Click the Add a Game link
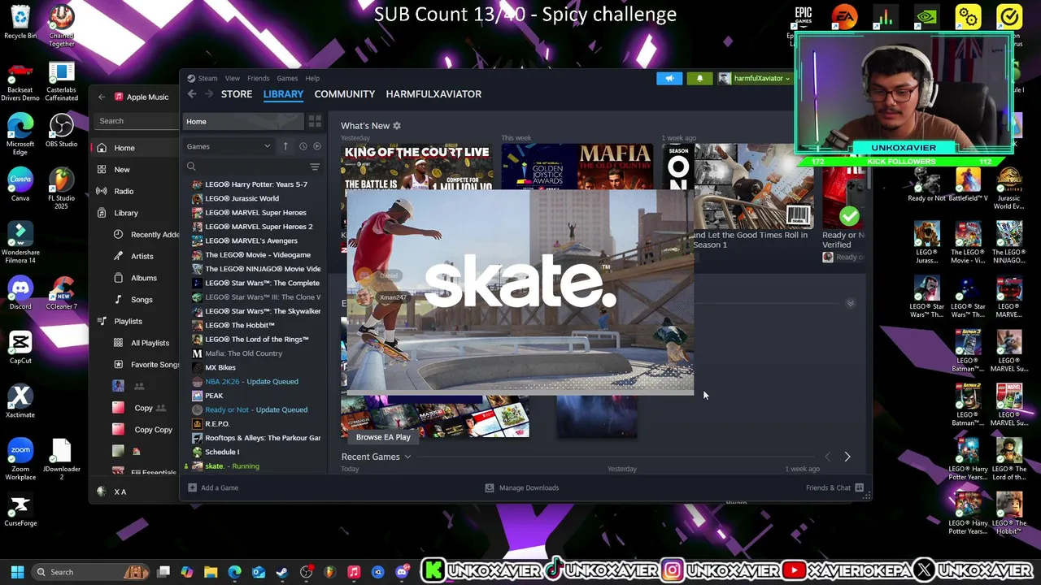This screenshot has height=585, width=1041. coord(220,487)
